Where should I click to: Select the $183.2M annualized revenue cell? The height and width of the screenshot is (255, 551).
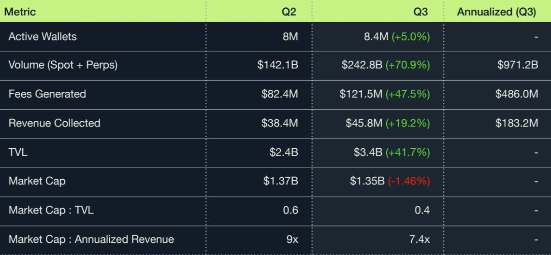pyautogui.click(x=517, y=123)
